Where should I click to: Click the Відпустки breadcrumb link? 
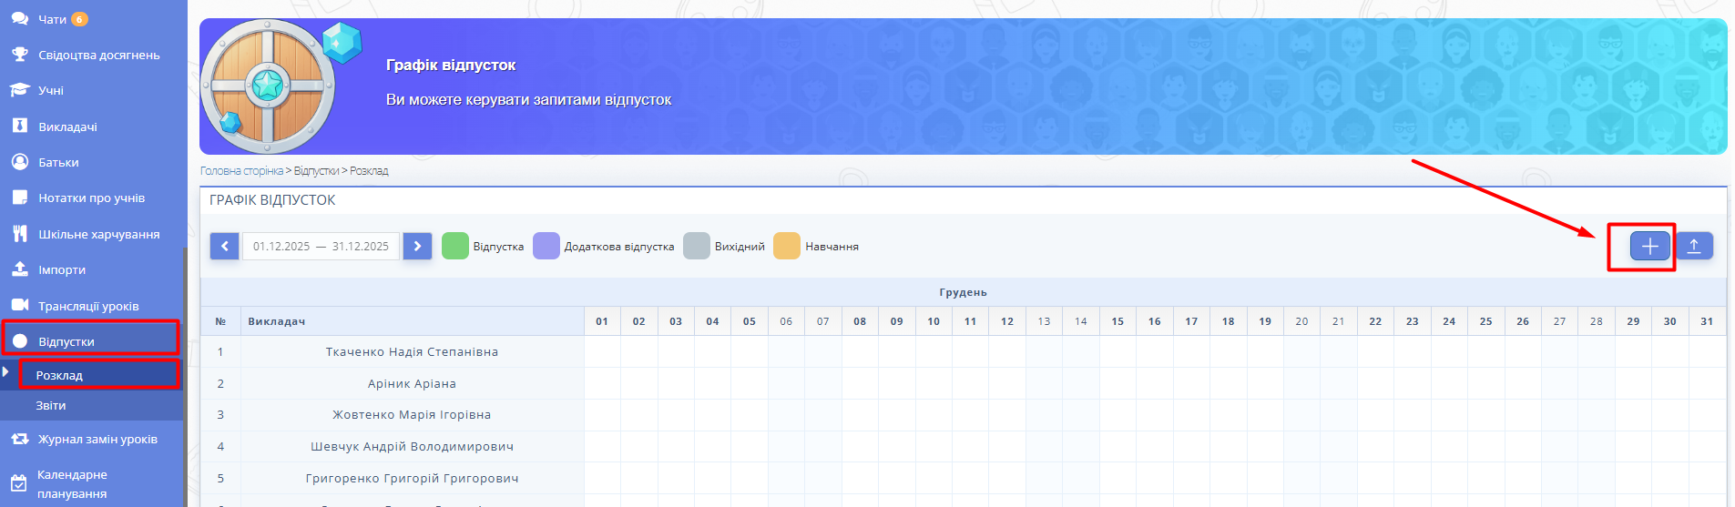315,171
